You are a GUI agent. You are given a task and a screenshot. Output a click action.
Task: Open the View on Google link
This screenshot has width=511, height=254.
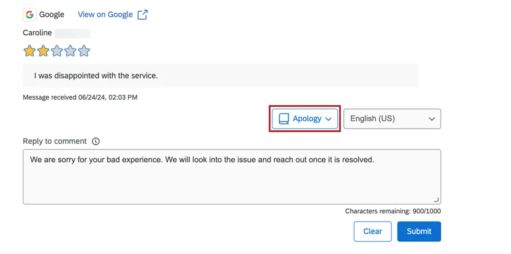pos(105,14)
